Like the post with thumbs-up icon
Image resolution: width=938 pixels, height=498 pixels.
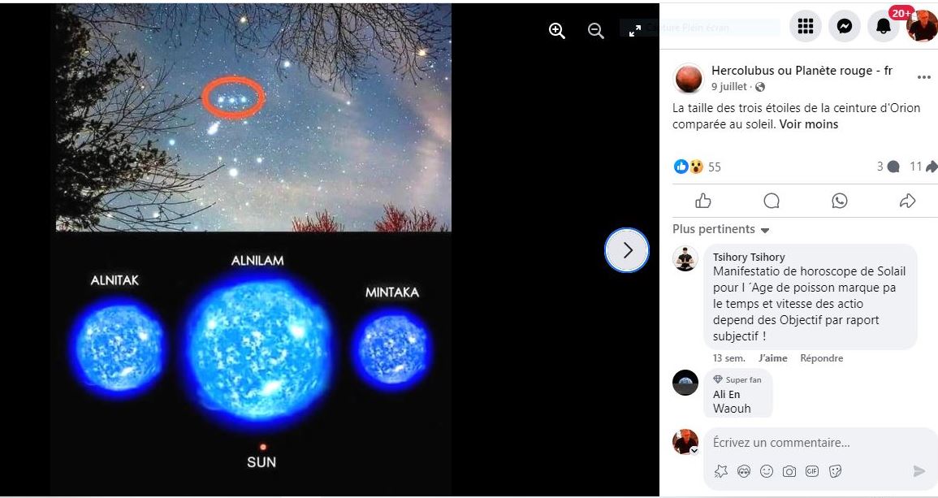703,201
